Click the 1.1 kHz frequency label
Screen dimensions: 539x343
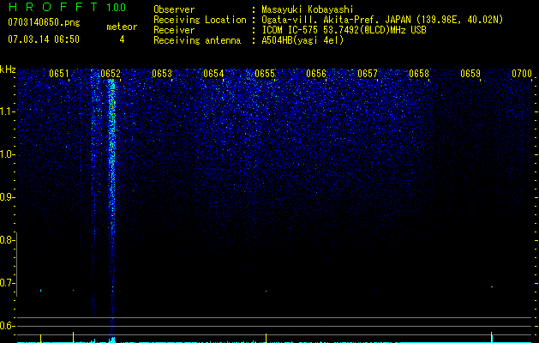click(x=6, y=111)
